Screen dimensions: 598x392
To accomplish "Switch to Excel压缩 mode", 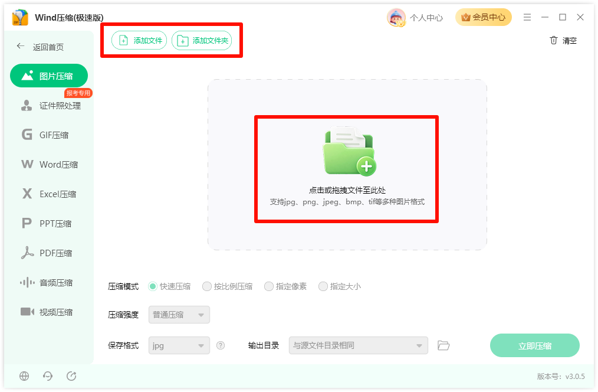I will click(x=49, y=194).
